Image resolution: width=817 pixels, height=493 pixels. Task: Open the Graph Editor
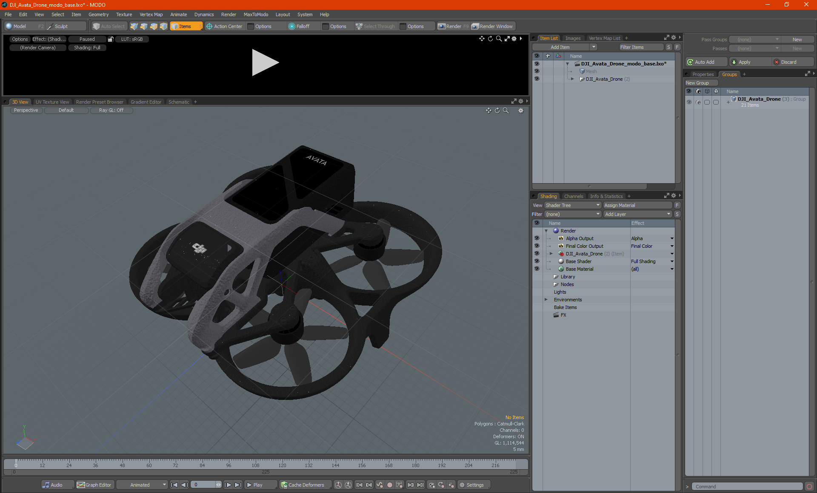pyautogui.click(x=94, y=485)
